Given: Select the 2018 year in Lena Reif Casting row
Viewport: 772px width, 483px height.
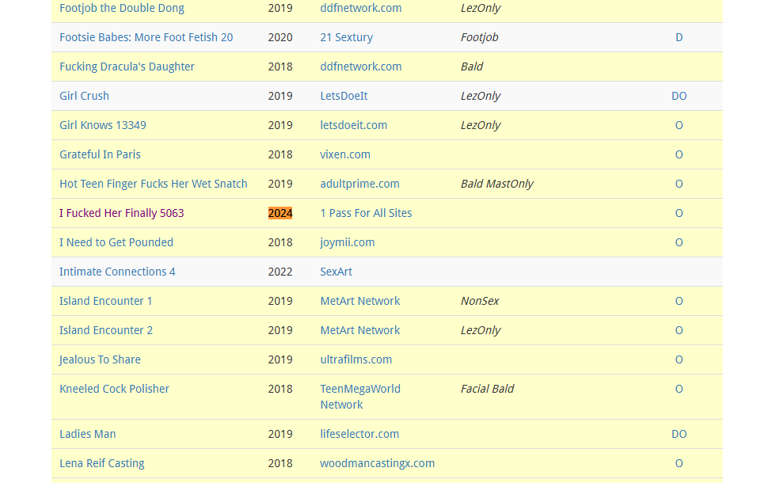Looking at the screenshot, I should pyautogui.click(x=280, y=463).
